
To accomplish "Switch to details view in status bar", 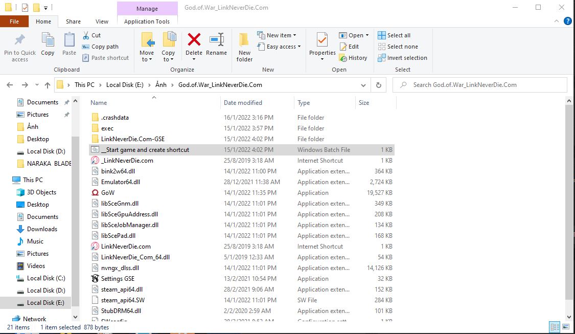I will (x=555, y=327).
